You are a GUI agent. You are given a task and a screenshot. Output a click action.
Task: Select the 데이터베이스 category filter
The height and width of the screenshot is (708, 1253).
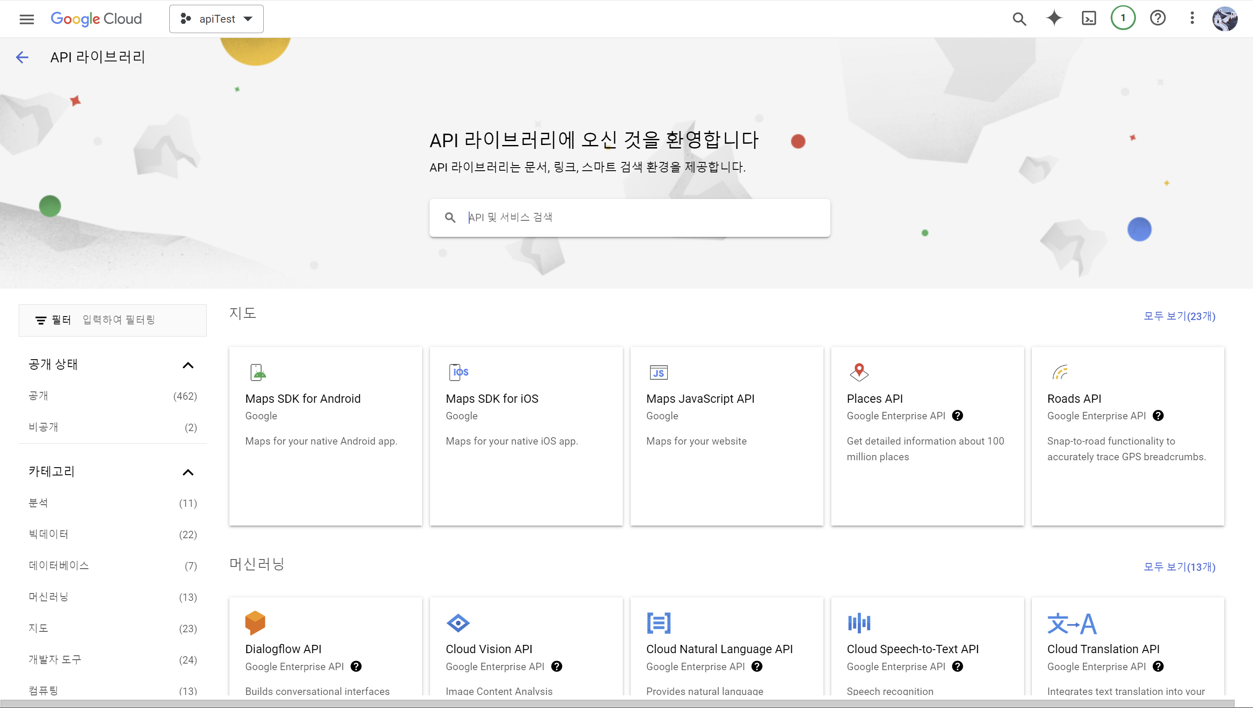(112, 566)
